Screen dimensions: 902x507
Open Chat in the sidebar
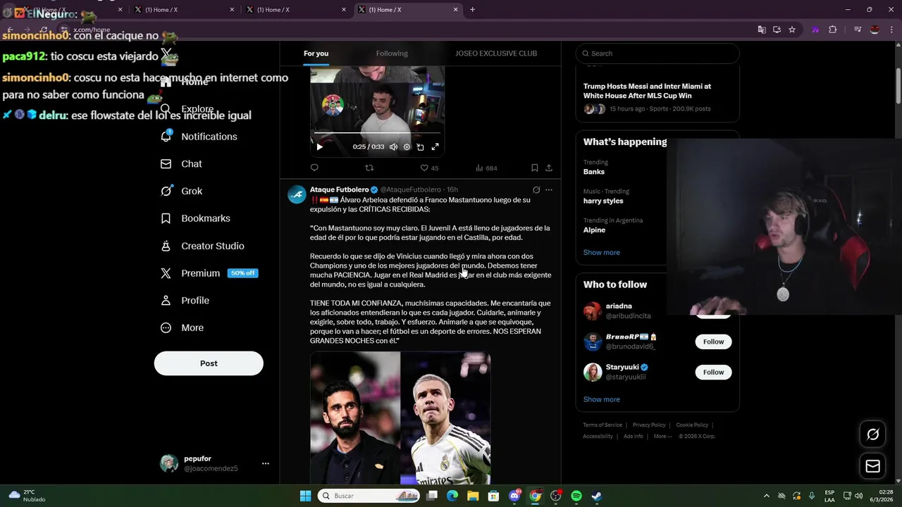(x=182, y=164)
